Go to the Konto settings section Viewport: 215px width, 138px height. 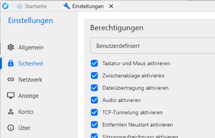(26, 112)
